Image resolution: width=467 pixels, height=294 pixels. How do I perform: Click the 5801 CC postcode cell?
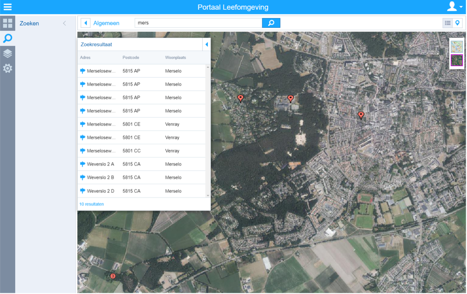pos(131,151)
